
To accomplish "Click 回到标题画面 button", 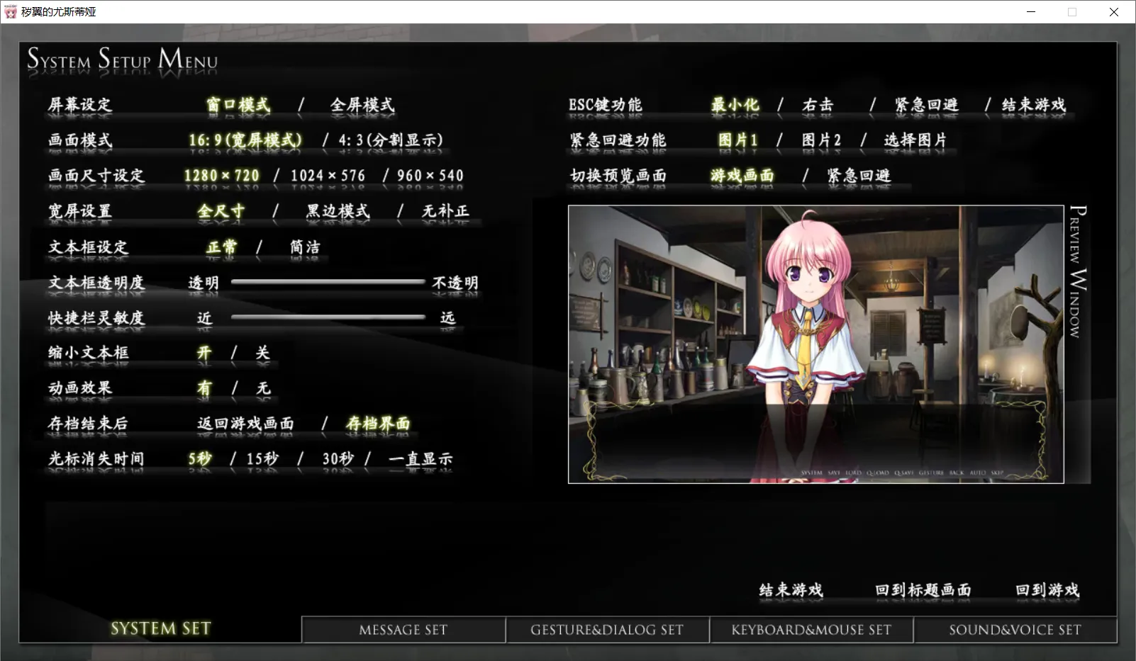I will tap(923, 590).
